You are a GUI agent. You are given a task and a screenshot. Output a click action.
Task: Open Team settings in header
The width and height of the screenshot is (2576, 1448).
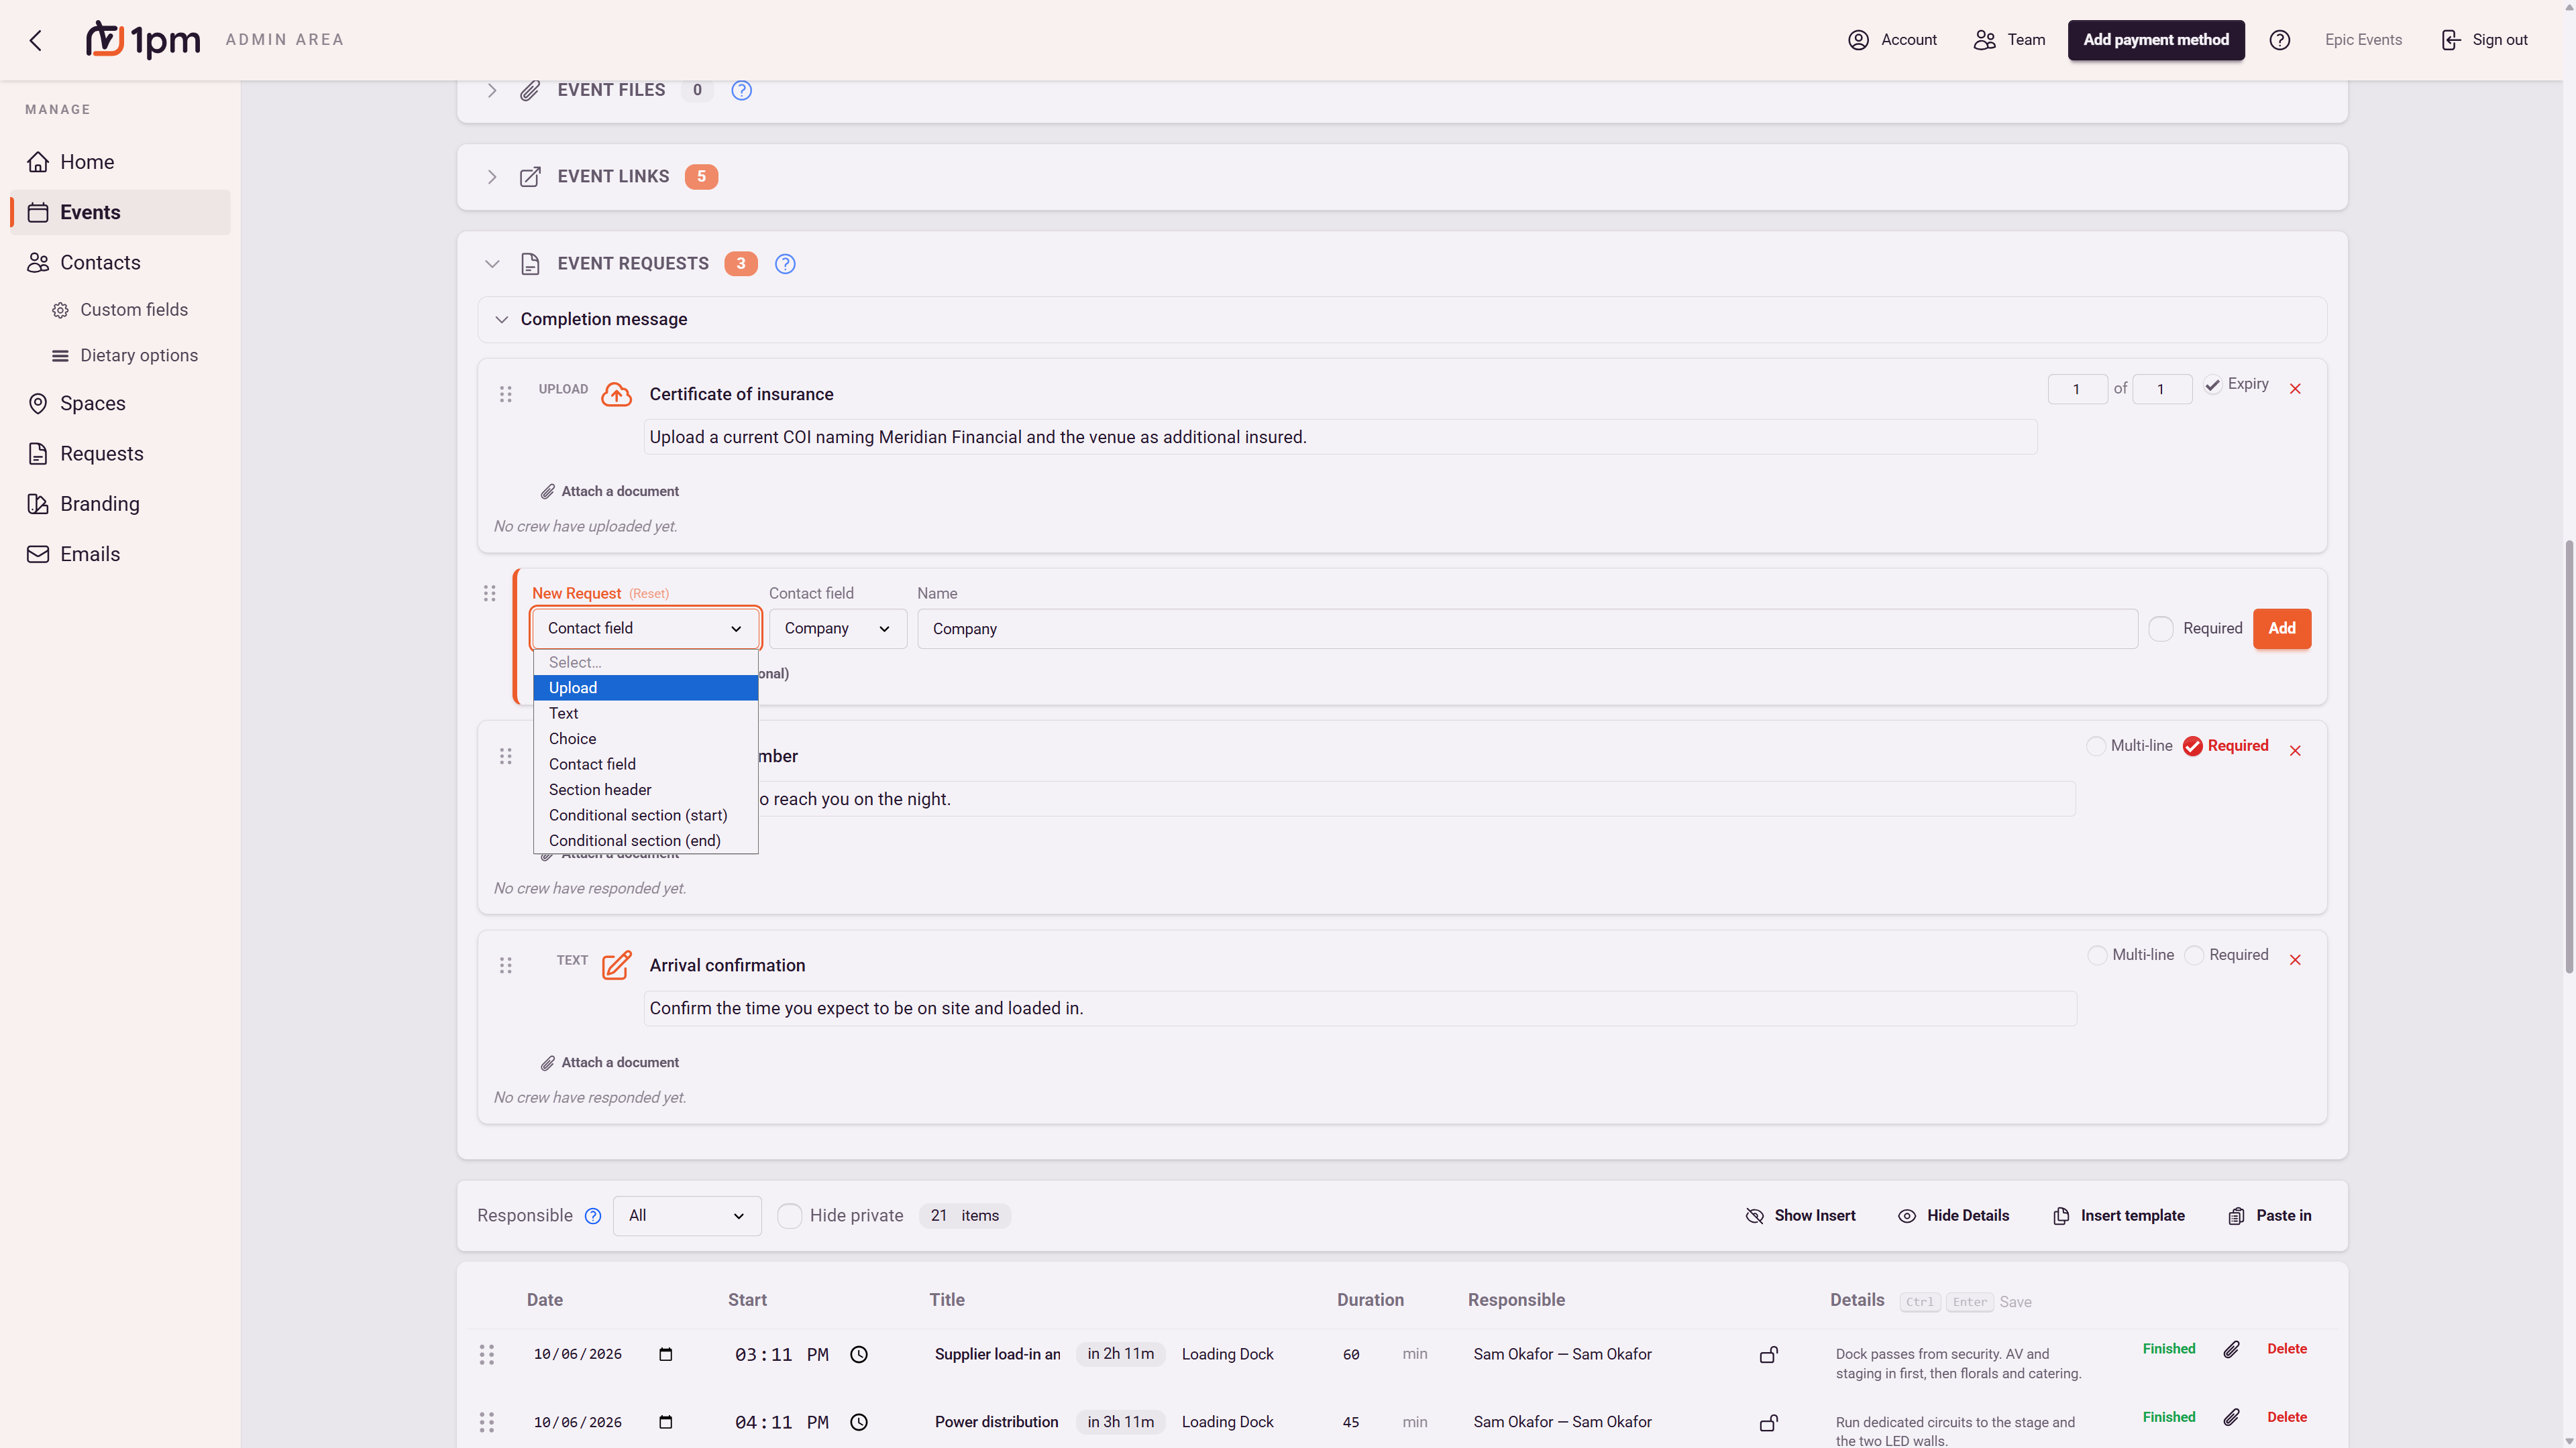click(2009, 40)
